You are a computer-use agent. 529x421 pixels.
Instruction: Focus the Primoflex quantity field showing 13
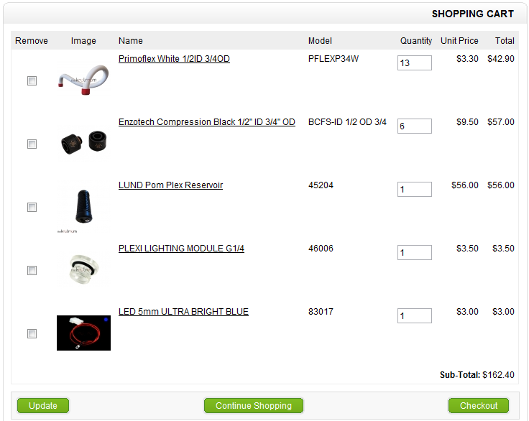tap(415, 63)
